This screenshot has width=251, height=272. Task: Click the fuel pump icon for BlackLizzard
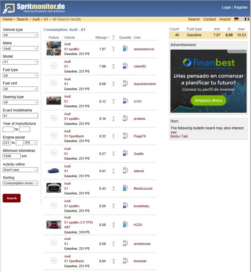(x=125, y=188)
